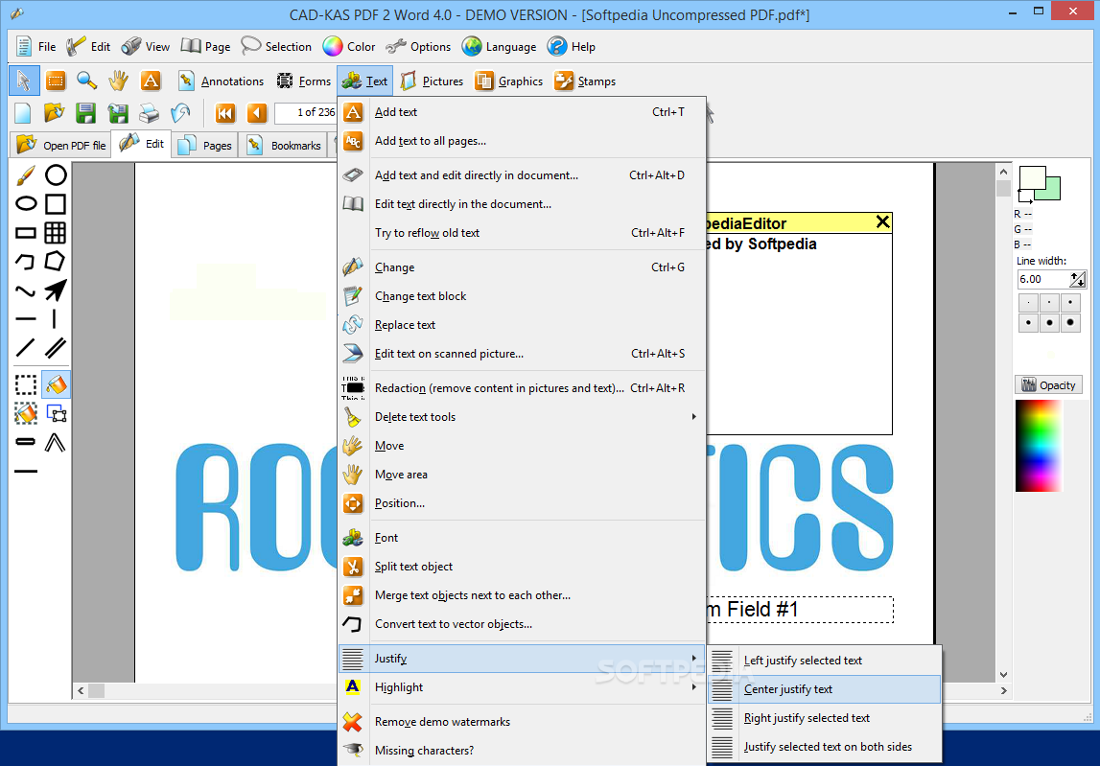Viewport: 1100px width, 766px height.
Task: Click vertical scrollbar down arrow
Action: [1003, 675]
